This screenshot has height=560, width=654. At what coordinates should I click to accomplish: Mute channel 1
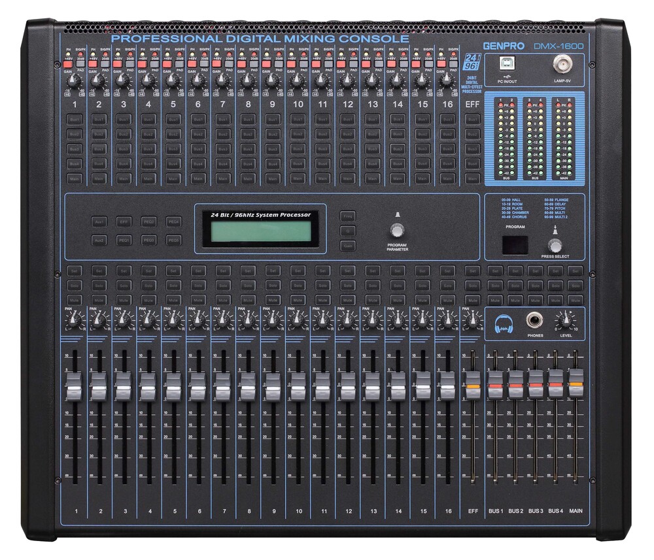pos(75,300)
